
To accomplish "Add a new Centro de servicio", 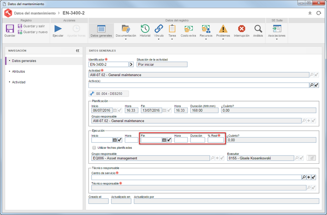I will coord(309,177).
